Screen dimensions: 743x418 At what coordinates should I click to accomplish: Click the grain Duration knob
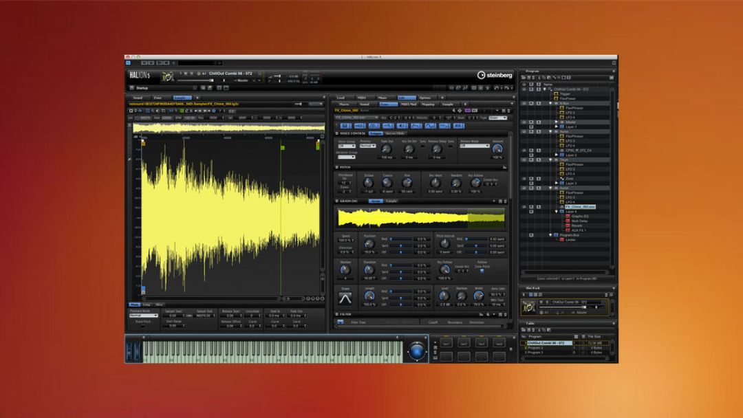[x=369, y=270]
